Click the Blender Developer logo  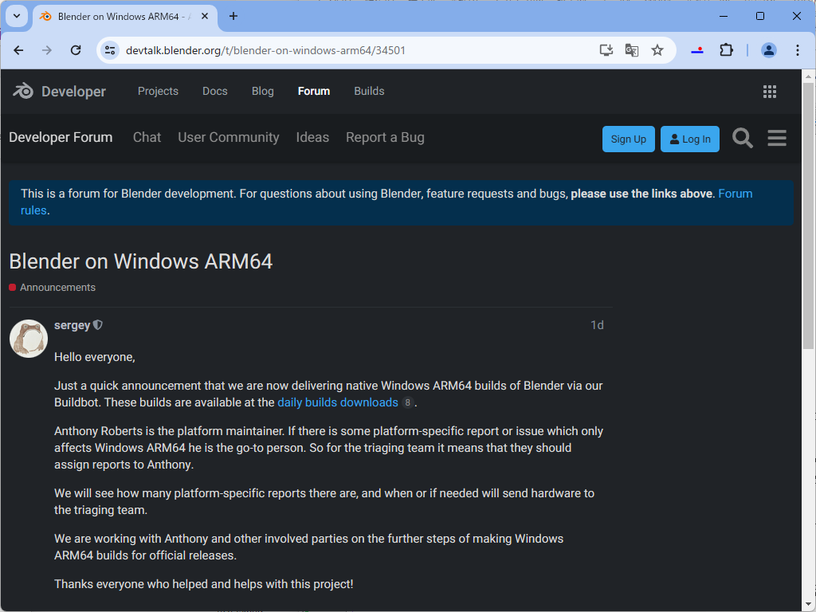pyautogui.click(x=59, y=92)
